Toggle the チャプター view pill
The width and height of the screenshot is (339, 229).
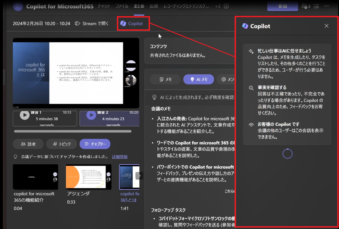tap(95, 144)
